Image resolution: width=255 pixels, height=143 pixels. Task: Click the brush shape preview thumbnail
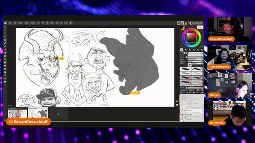point(190,64)
